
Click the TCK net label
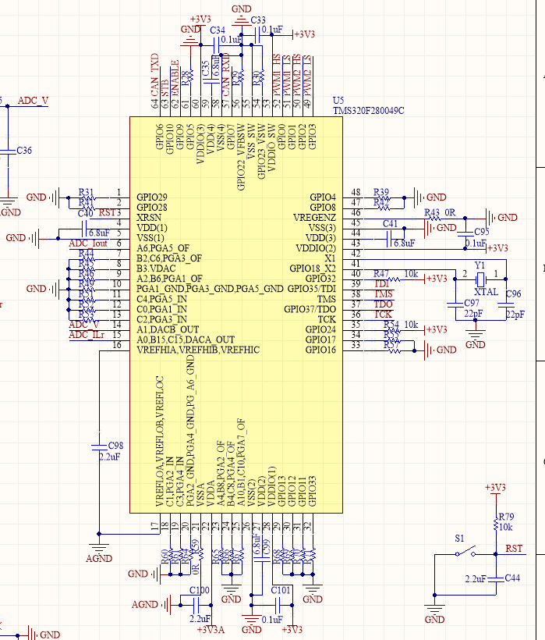(x=383, y=315)
